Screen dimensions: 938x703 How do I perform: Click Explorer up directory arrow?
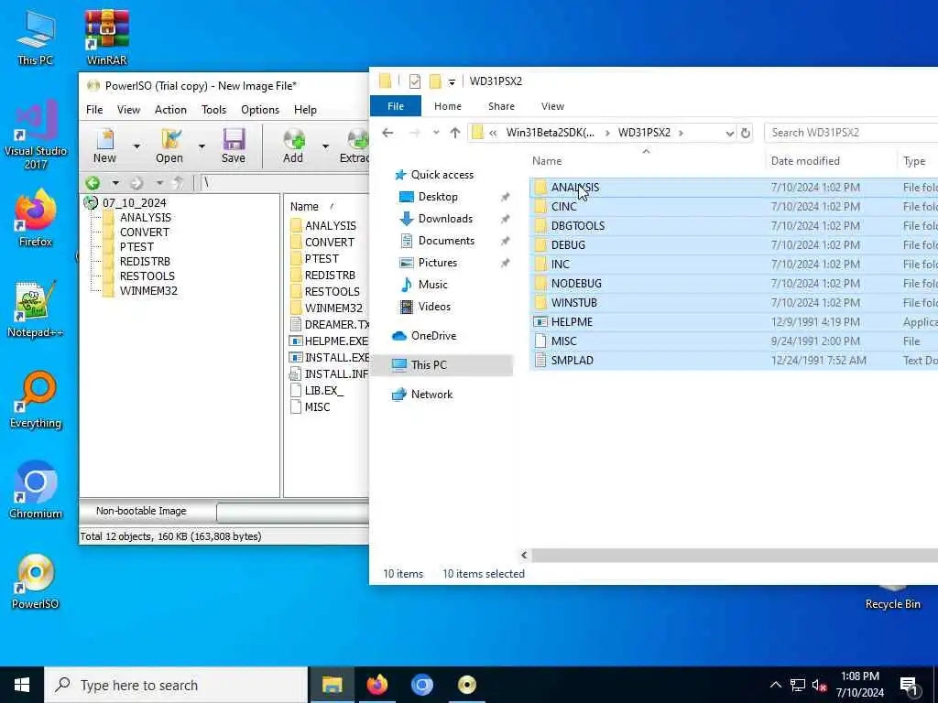point(455,133)
